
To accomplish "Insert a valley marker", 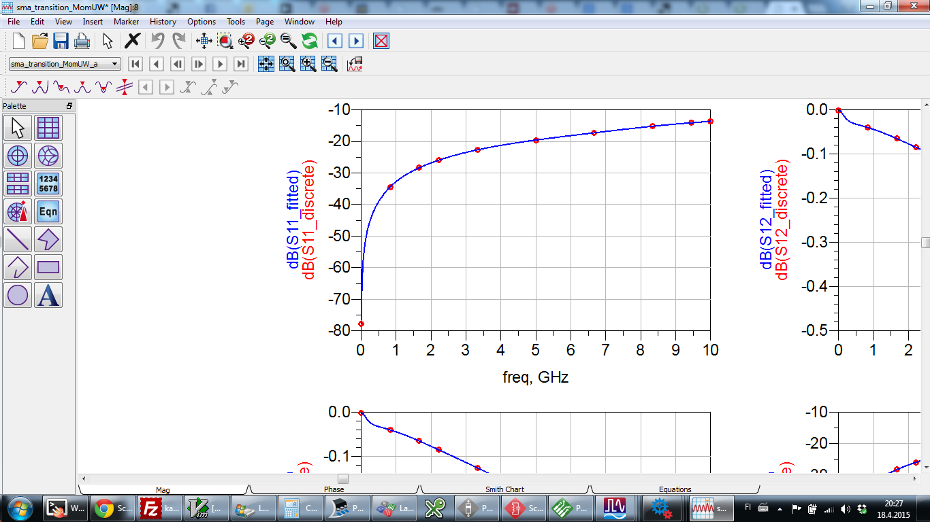I will [x=61, y=87].
